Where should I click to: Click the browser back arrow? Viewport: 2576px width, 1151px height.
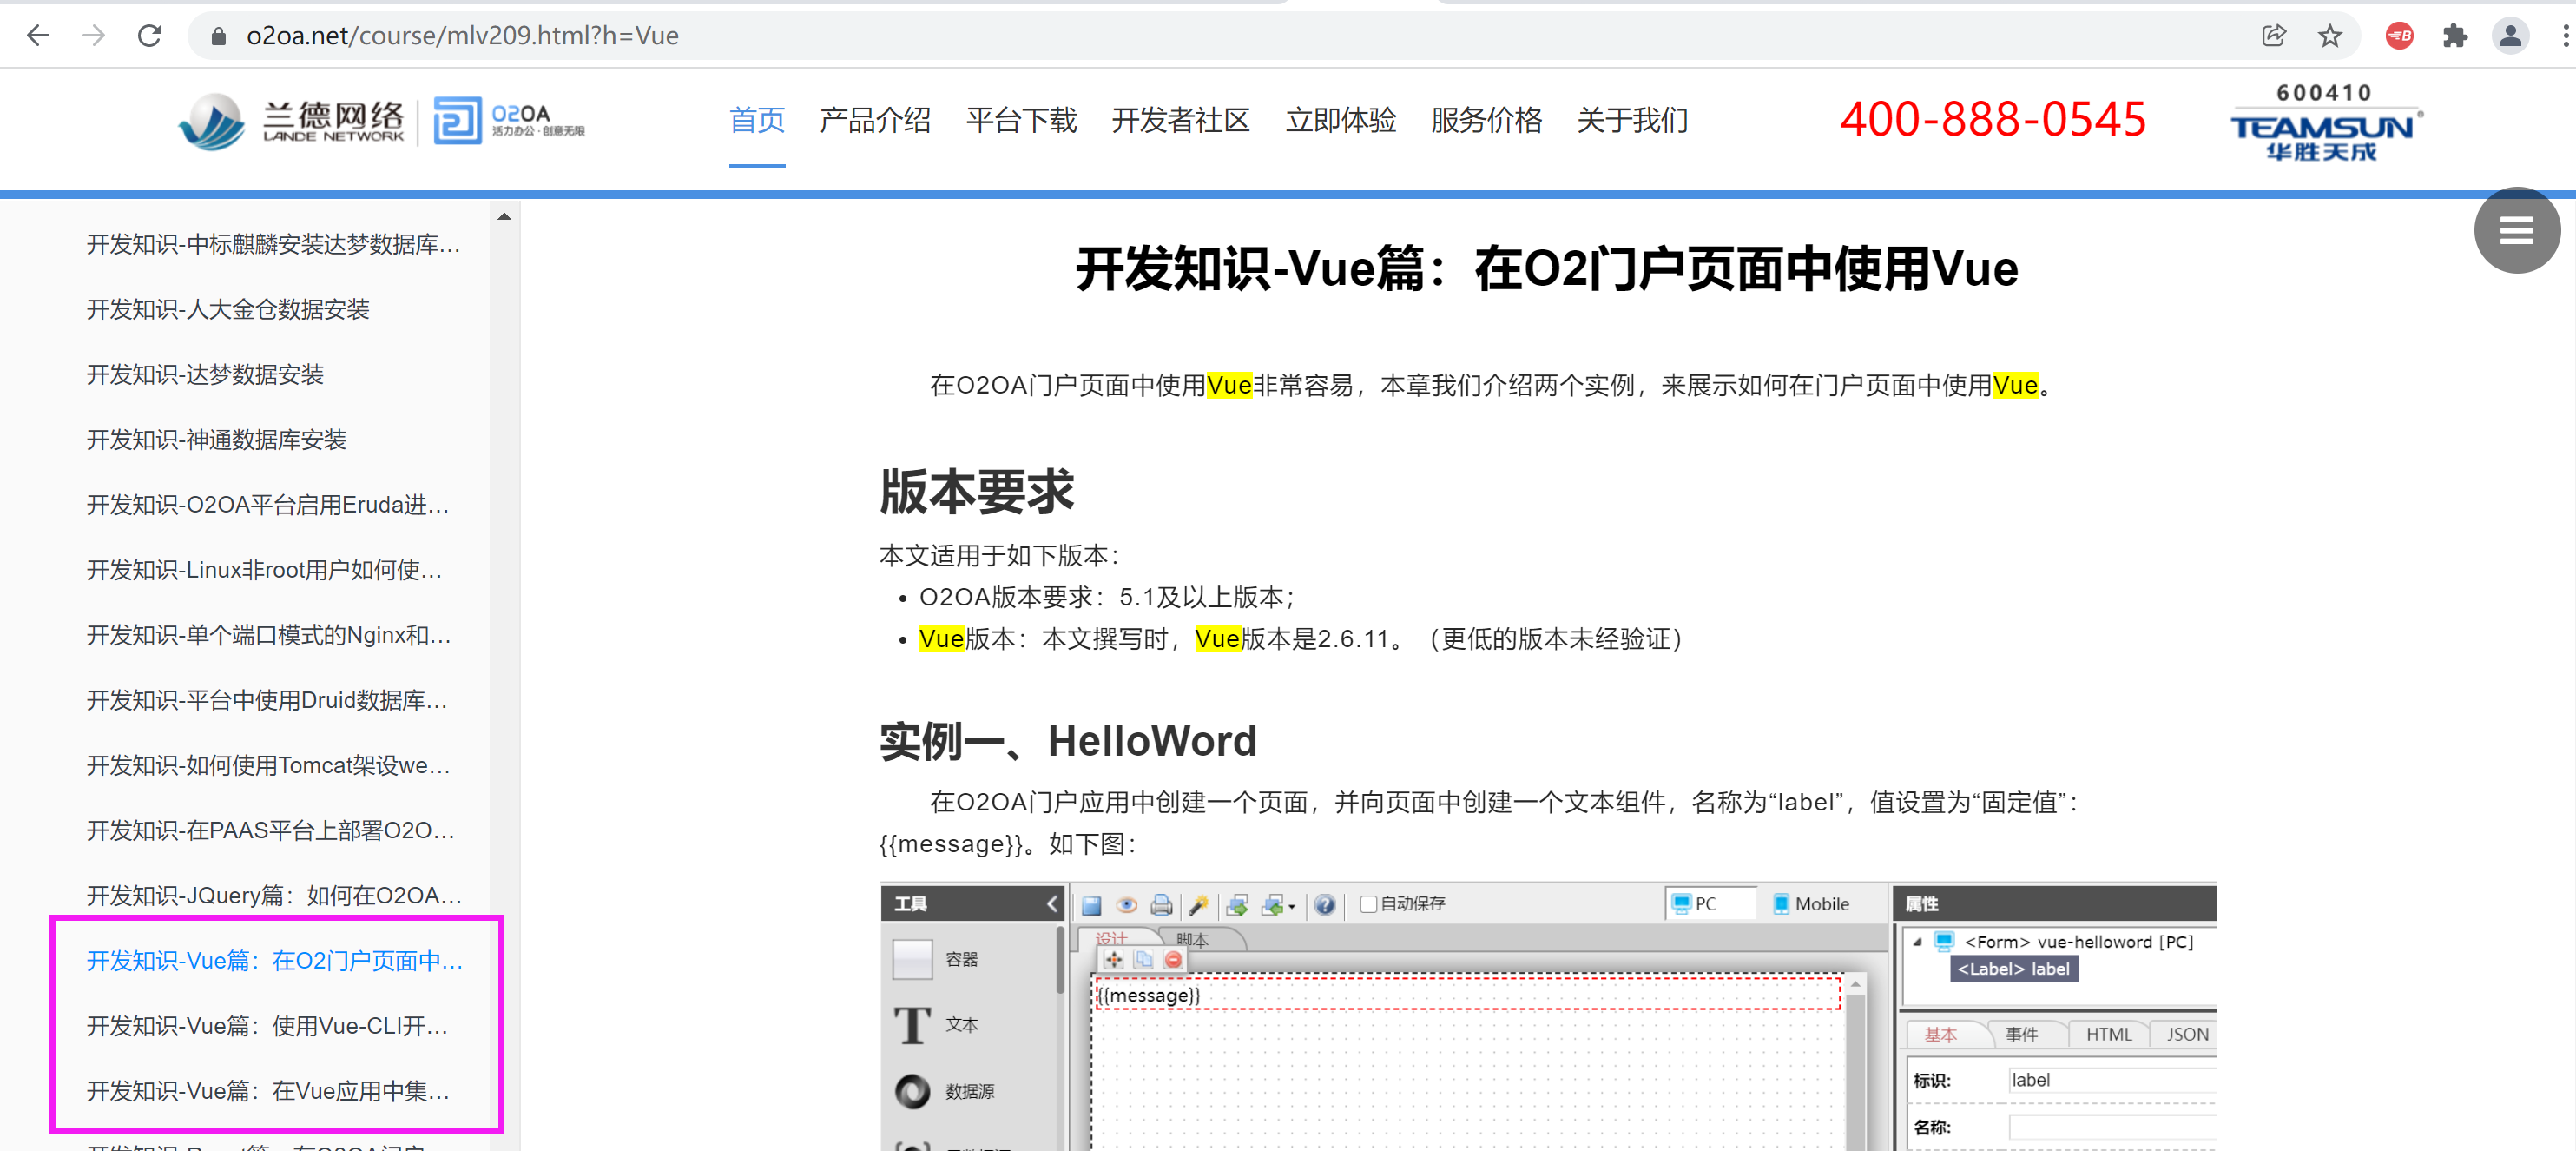tap(38, 36)
